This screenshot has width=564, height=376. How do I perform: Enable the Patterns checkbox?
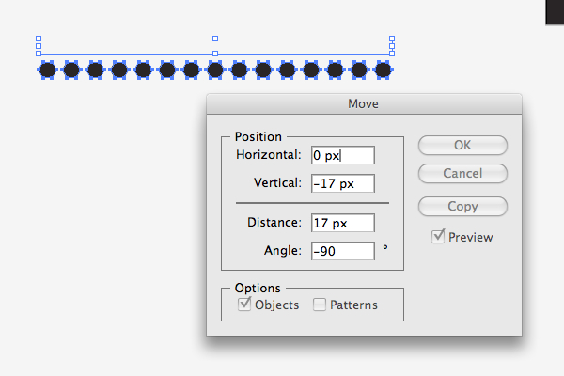[320, 305]
